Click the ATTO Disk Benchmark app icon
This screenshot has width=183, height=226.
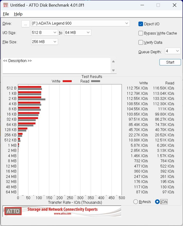click(x=5, y=5)
